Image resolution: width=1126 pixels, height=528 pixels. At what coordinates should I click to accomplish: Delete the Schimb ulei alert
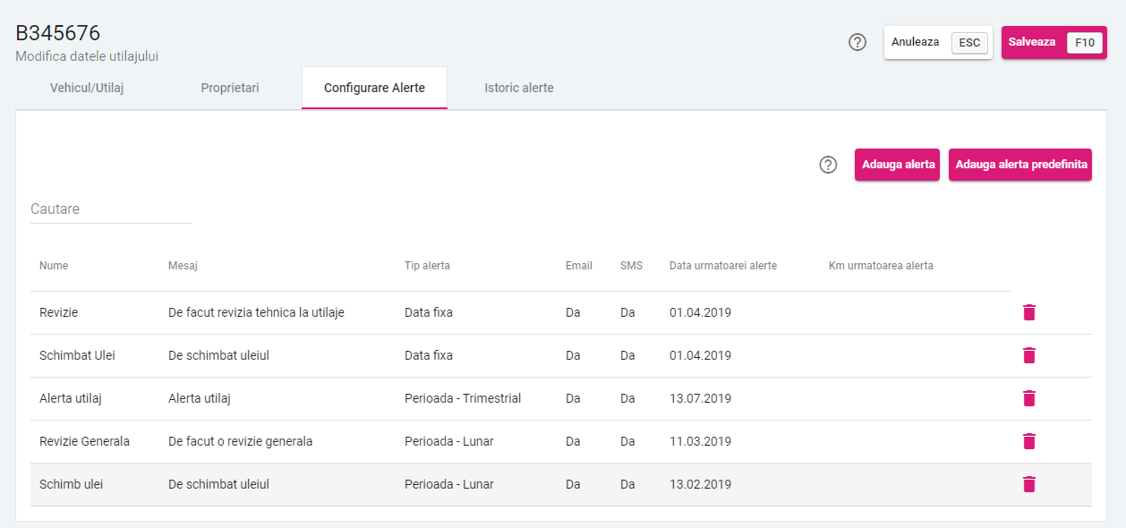click(x=1029, y=484)
